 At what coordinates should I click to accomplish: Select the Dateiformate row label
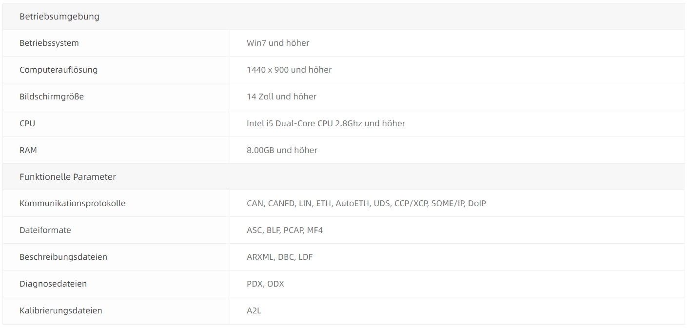point(45,230)
